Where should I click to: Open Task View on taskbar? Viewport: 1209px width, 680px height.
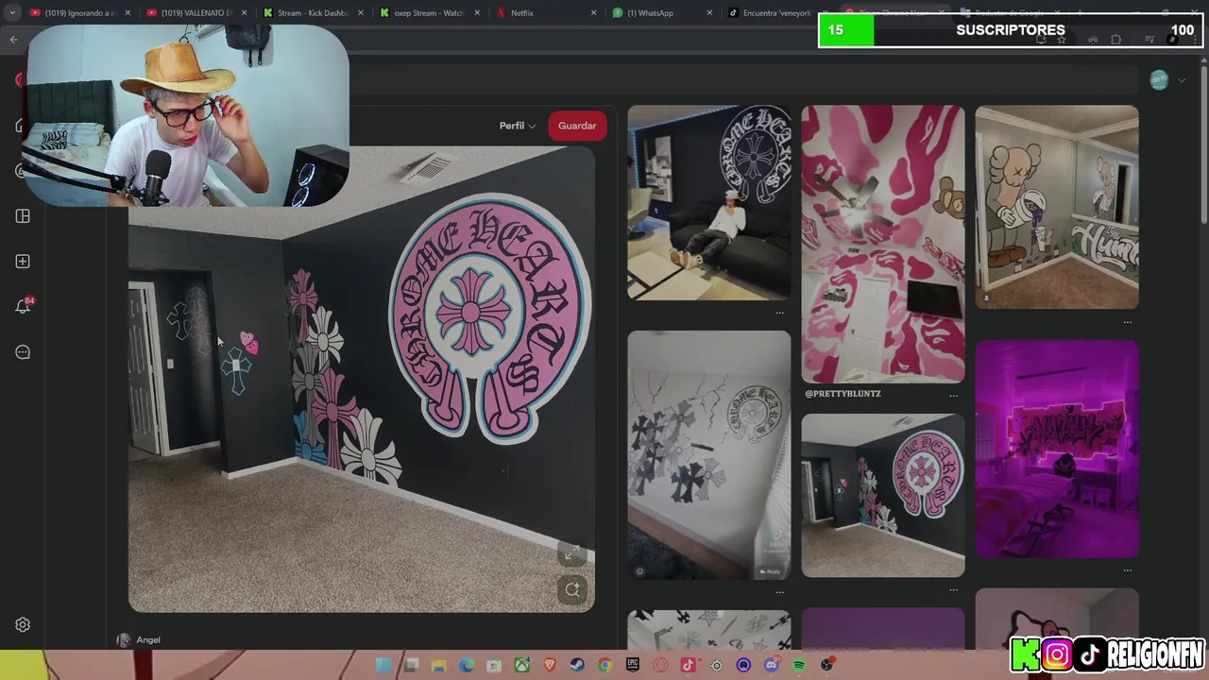411,665
